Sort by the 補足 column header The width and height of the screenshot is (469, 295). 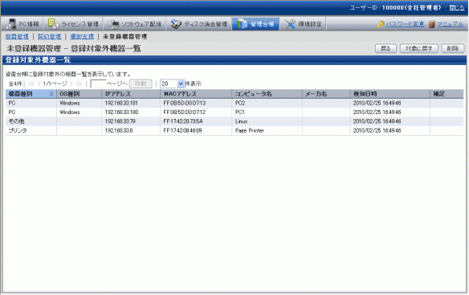[447, 94]
